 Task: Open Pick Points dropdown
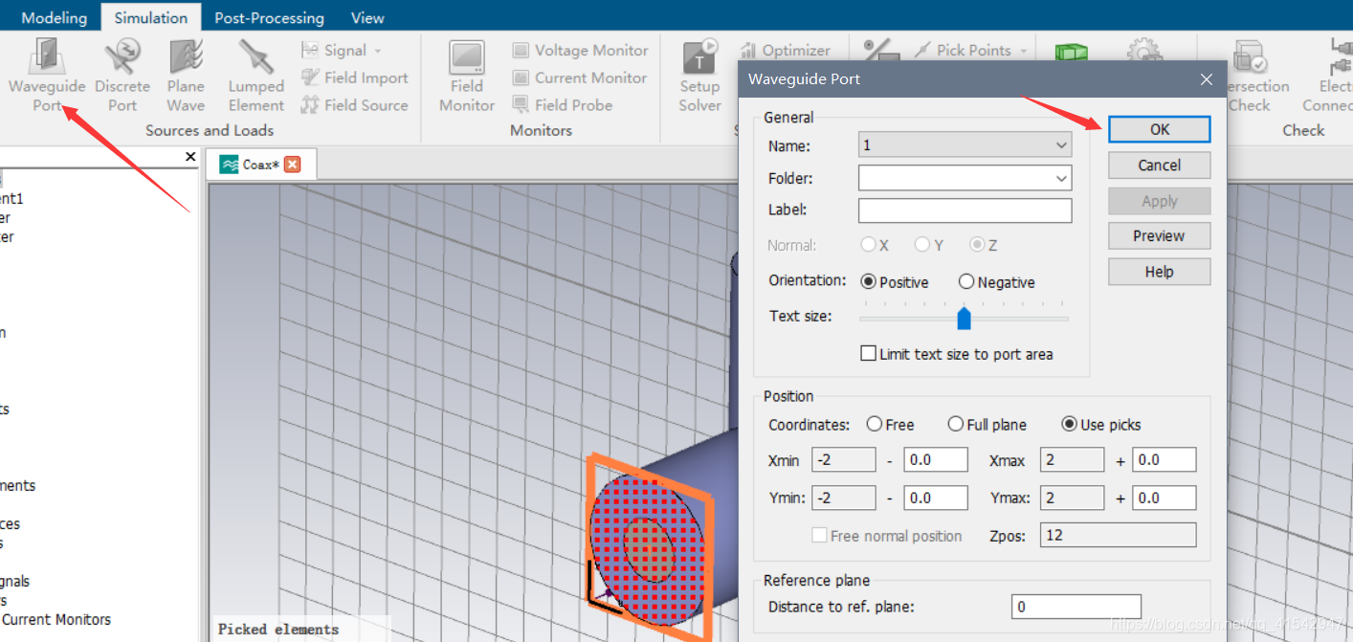(971, 51)
